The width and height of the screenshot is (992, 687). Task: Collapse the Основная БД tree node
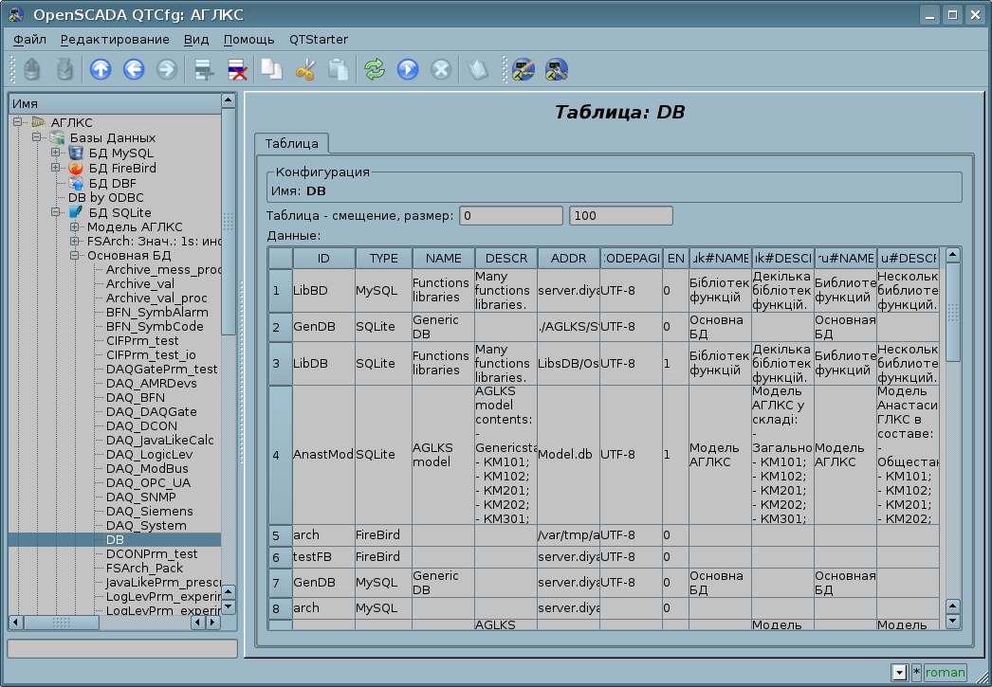click(75, 255)
